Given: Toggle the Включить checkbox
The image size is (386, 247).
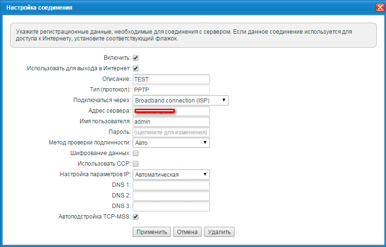Looking at the screenshot, I should (136, 58).
